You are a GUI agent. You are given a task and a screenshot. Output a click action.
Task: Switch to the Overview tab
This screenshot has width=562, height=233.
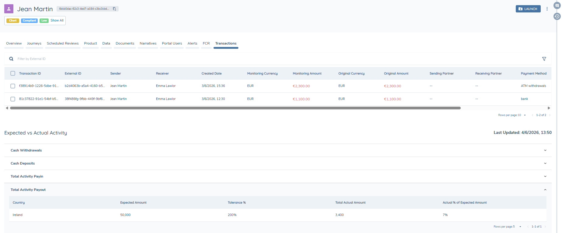coord(14,43)
